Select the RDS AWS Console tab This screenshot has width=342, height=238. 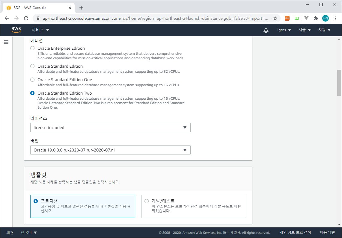[39, 8]
